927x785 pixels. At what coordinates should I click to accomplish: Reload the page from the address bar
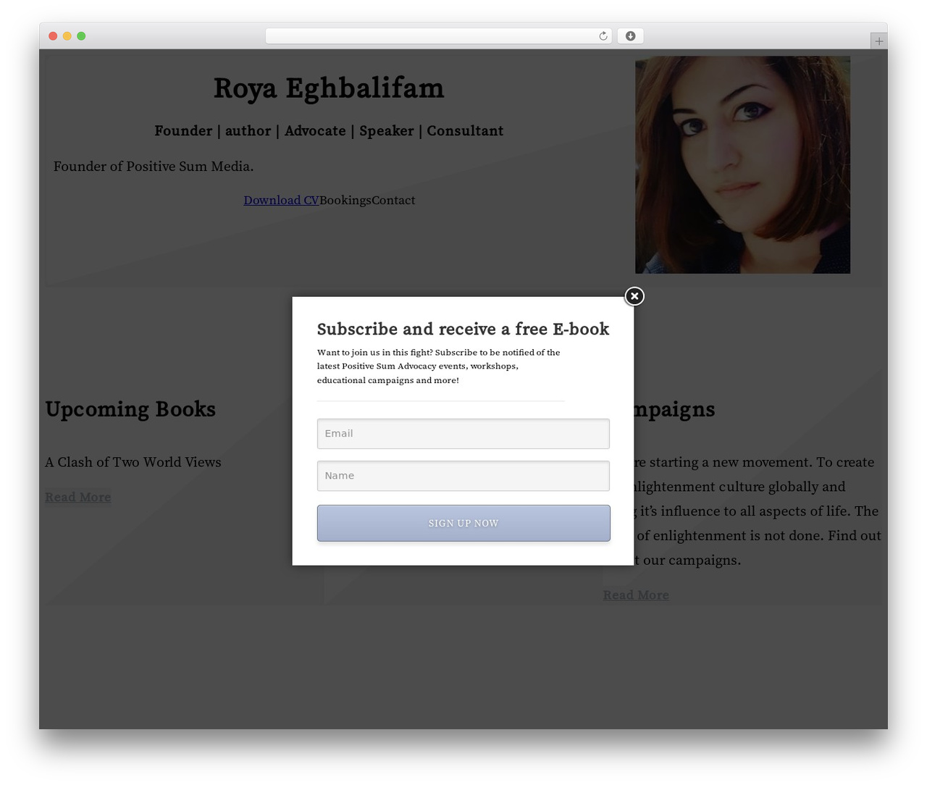pyautogui.click(x=603, y=36)
